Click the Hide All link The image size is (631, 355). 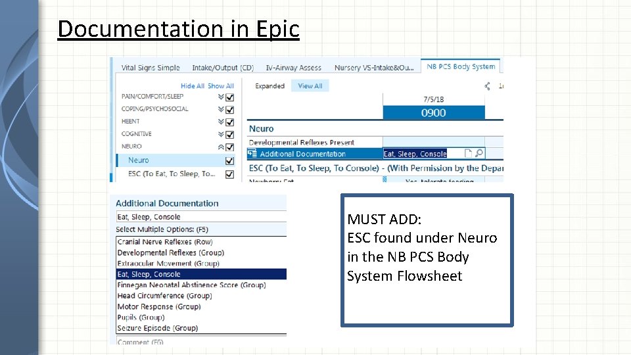point(193,85)
